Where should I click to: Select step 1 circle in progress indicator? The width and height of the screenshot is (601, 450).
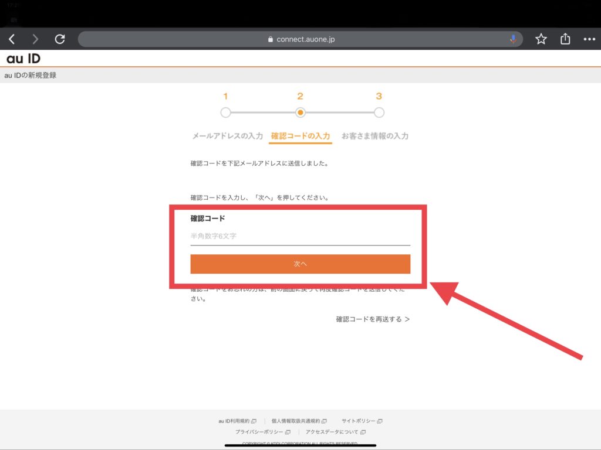tap(225, 112)
